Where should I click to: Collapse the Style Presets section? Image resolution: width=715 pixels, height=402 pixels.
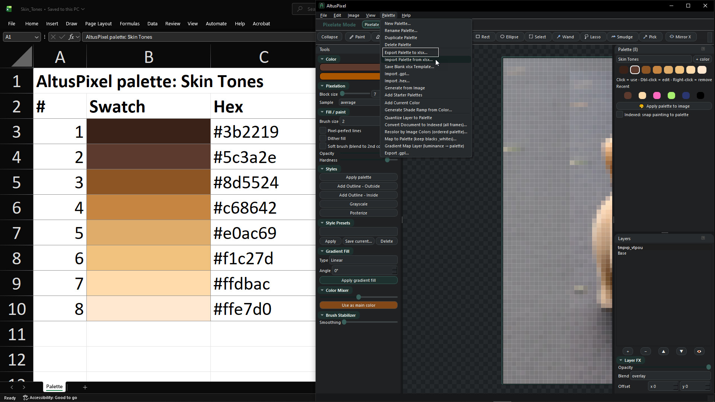[322, 223]
